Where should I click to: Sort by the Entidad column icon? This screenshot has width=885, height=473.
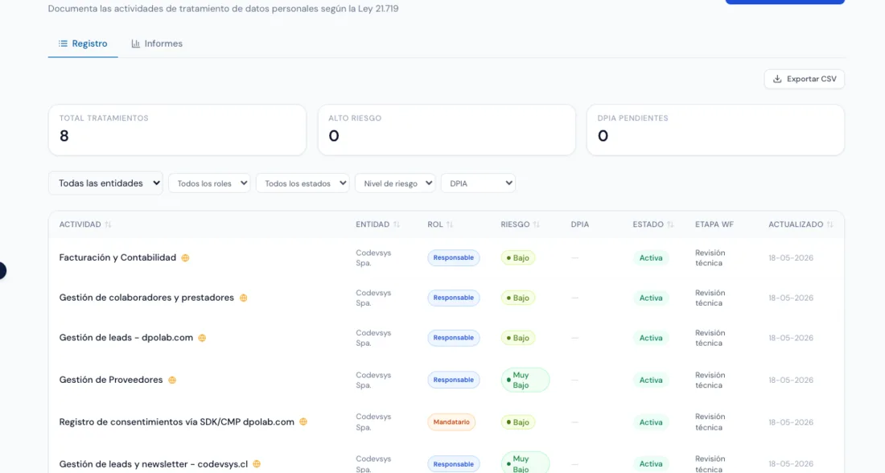coord(396,224)
